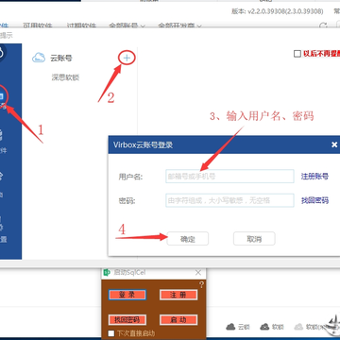
Task: Open the 深思软锁 entry
Action: [x=65, y=77]
